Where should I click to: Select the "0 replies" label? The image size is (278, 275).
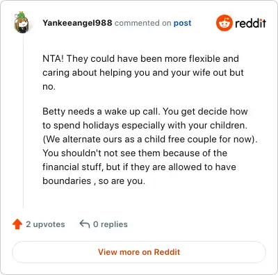111,224
